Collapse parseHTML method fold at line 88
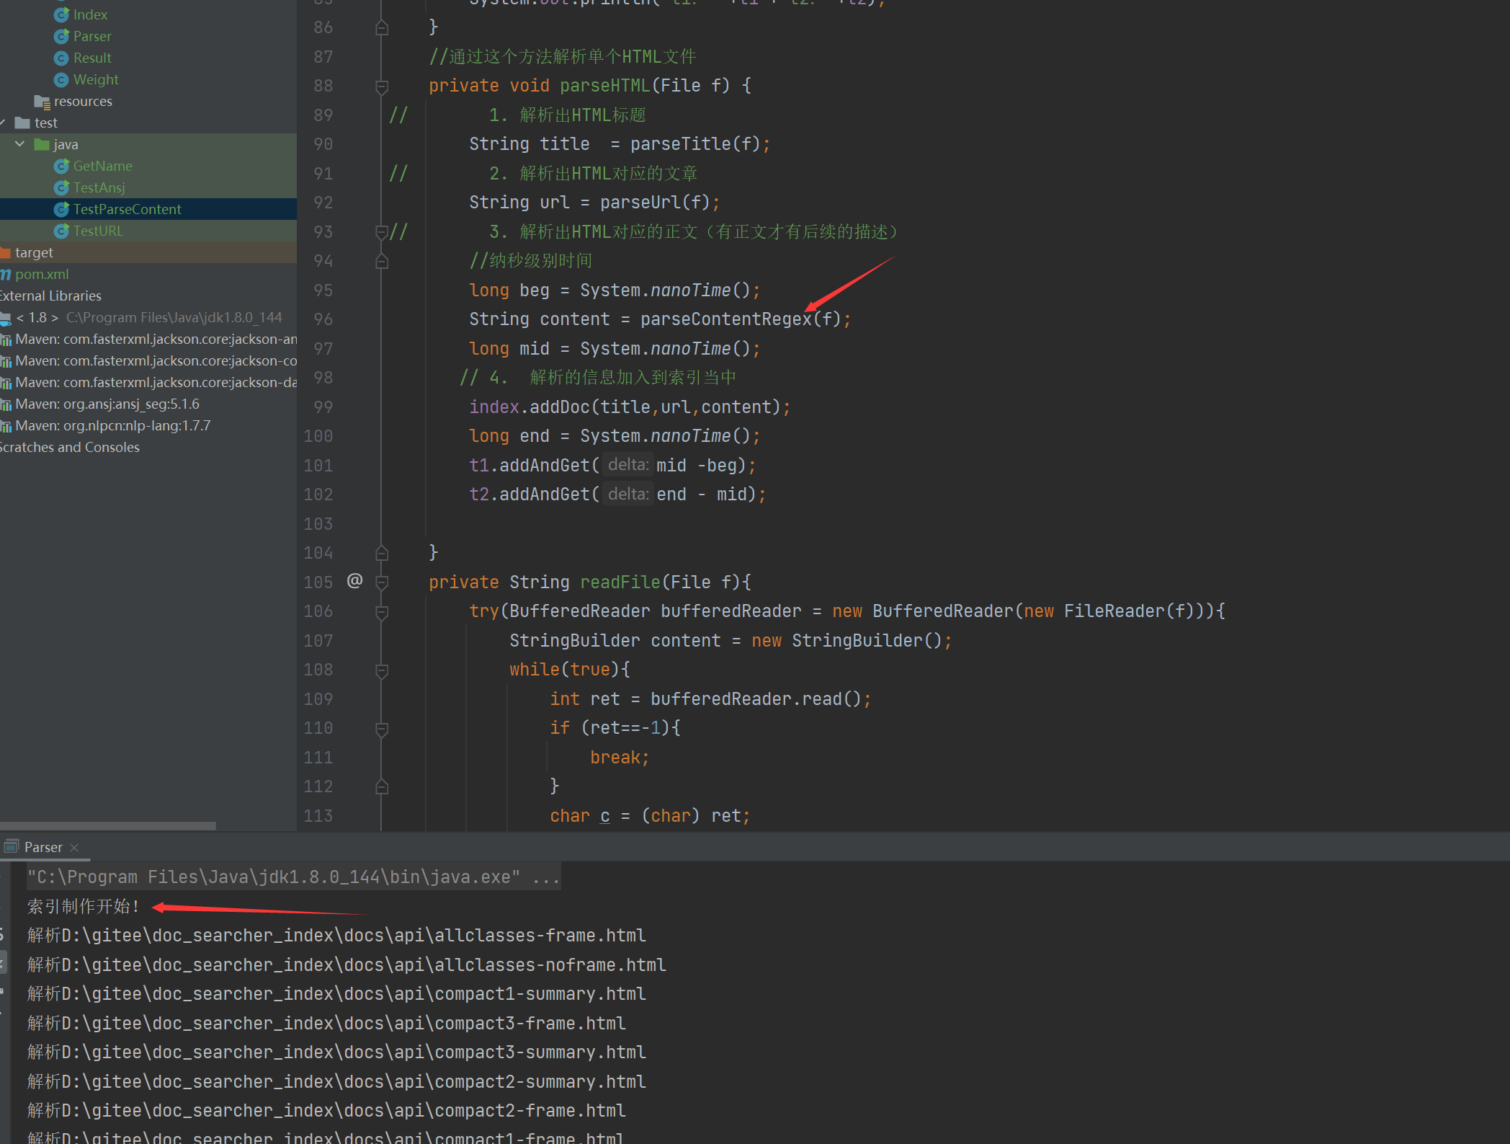The width and height of the screenshot is (1510, 1144). tap(382, 87)
